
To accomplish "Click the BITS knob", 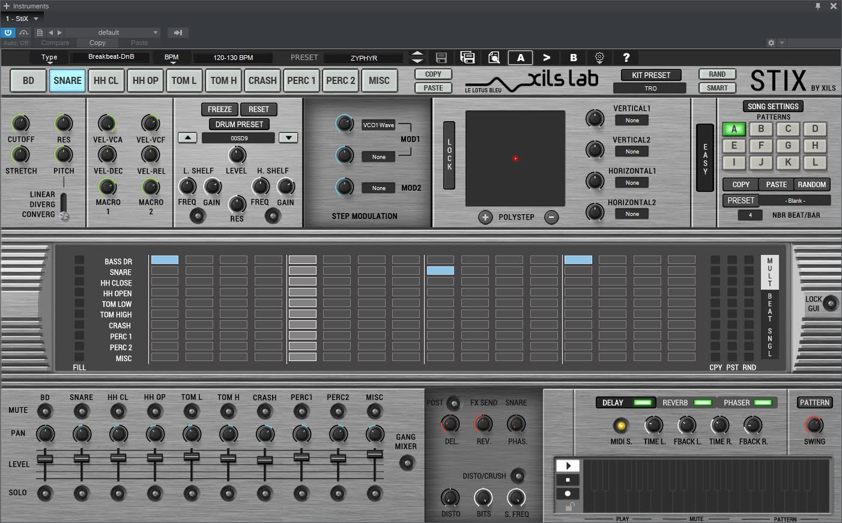I will (x=483, y=497).
